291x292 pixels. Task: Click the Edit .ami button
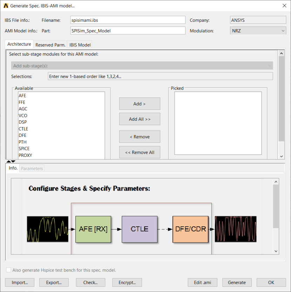202,282
